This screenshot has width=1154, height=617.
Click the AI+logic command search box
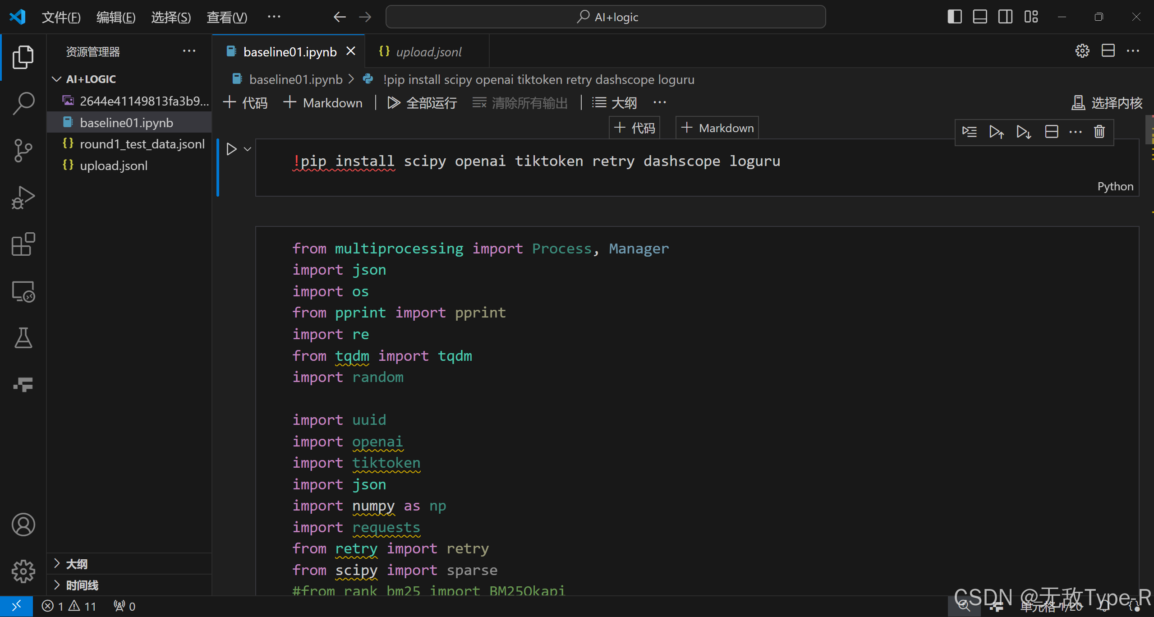point(606,17)
